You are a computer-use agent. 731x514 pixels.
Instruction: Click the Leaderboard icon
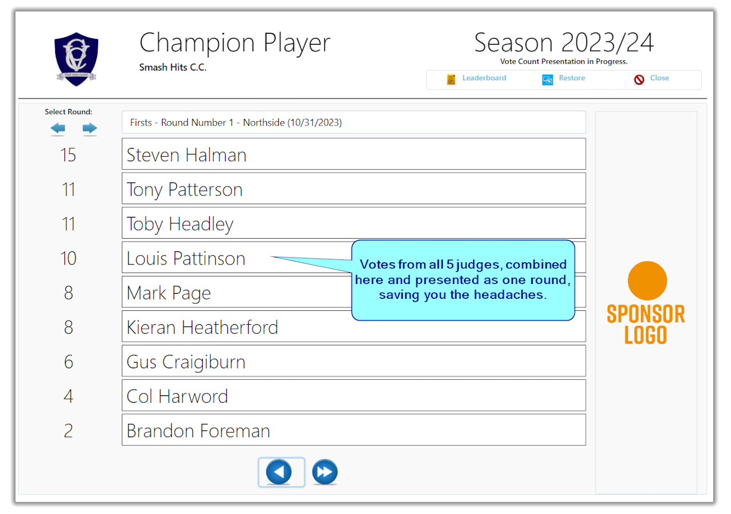click(451, 79)
